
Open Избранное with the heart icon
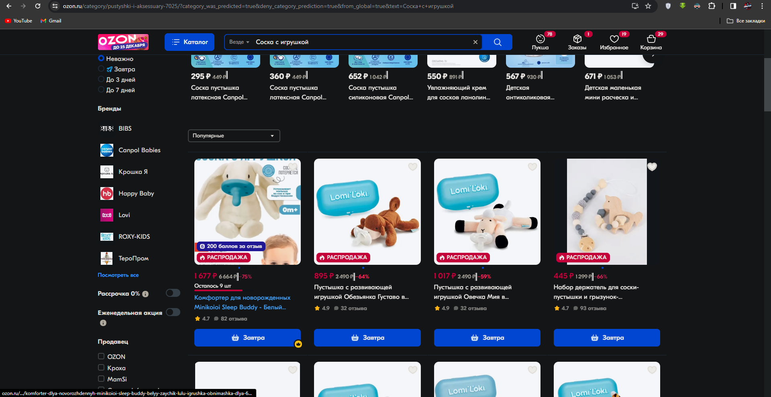pos(614,39)
